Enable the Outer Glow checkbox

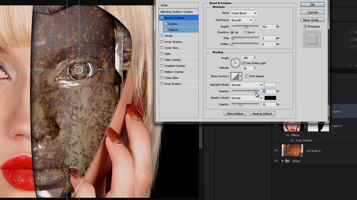tap(162, 78)
